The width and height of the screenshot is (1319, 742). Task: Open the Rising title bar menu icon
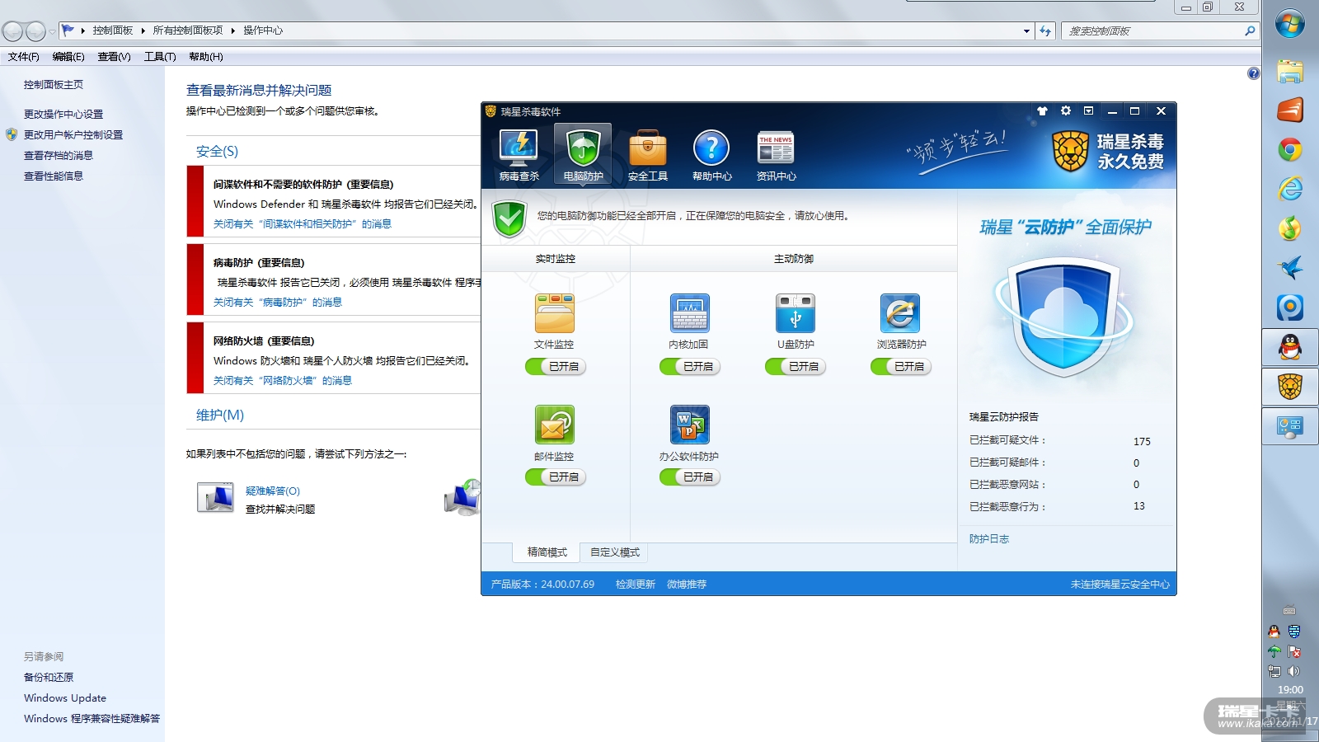coord(1088,110)
